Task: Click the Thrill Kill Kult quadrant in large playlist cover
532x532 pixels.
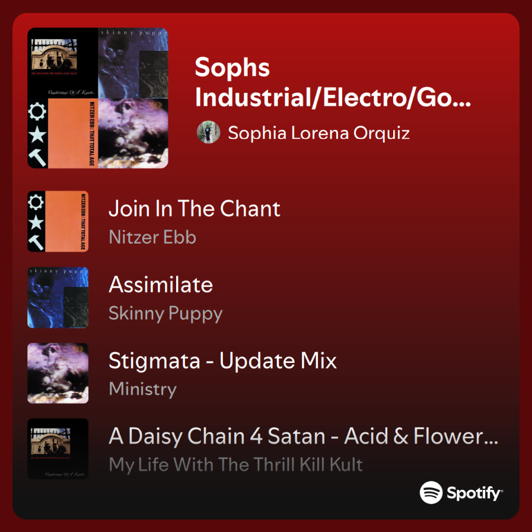Action: point(63,63)
